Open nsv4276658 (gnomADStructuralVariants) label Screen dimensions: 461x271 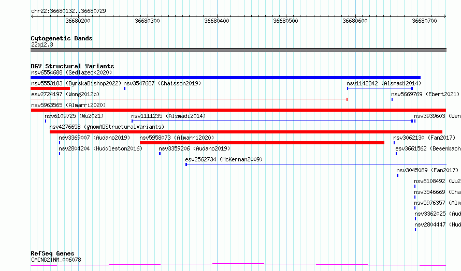tap(107, 127)
